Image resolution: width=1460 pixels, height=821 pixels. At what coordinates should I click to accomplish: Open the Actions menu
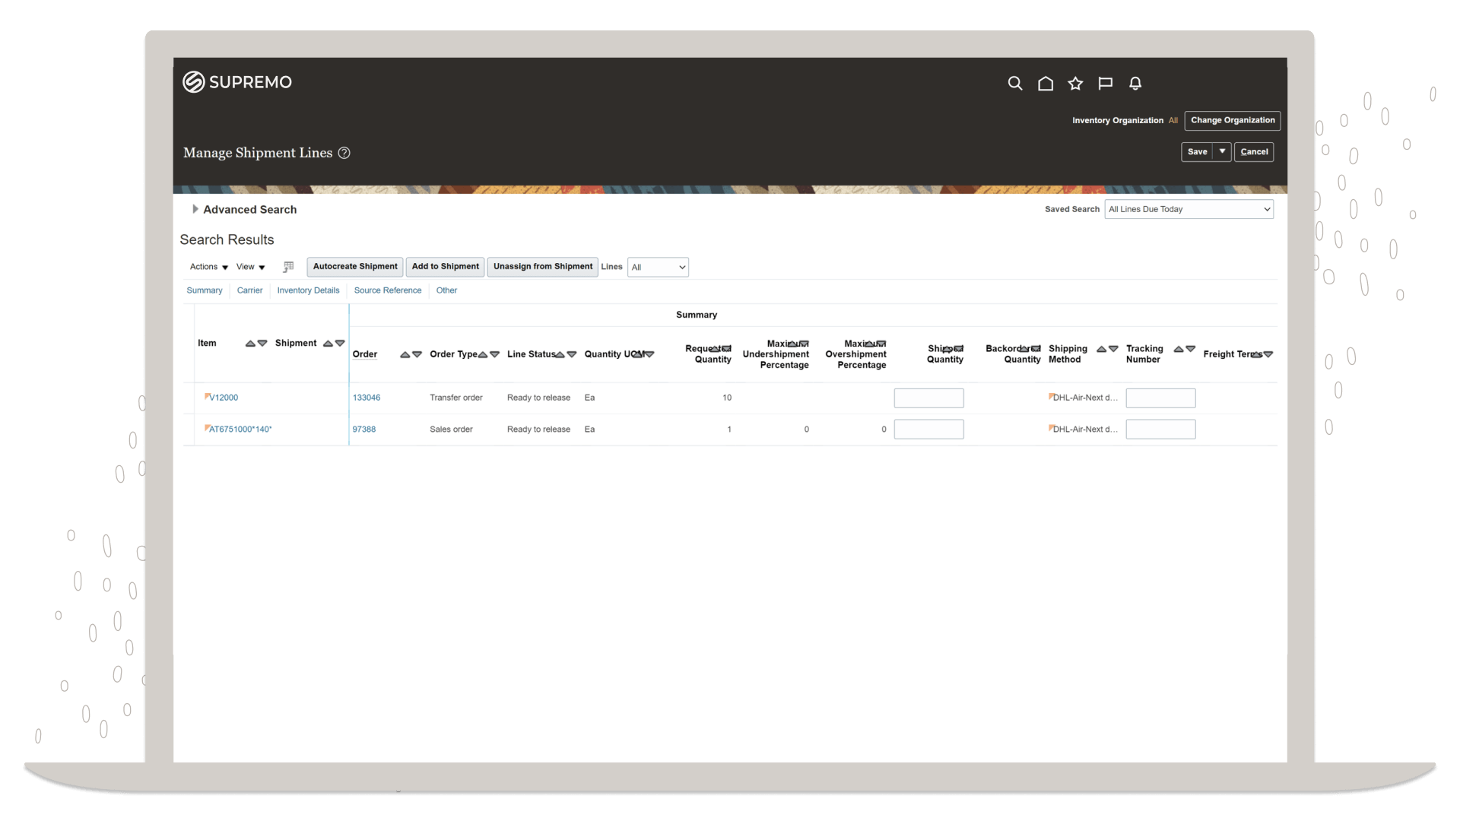208,267
